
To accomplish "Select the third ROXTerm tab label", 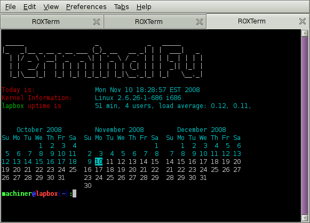I will [252, 21].
